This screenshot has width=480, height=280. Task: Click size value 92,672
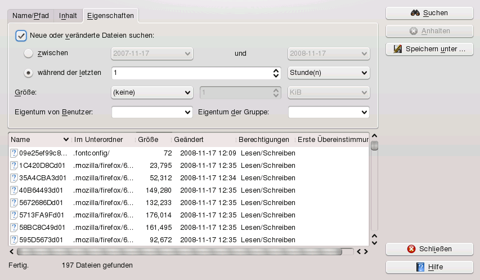point(161,240)
